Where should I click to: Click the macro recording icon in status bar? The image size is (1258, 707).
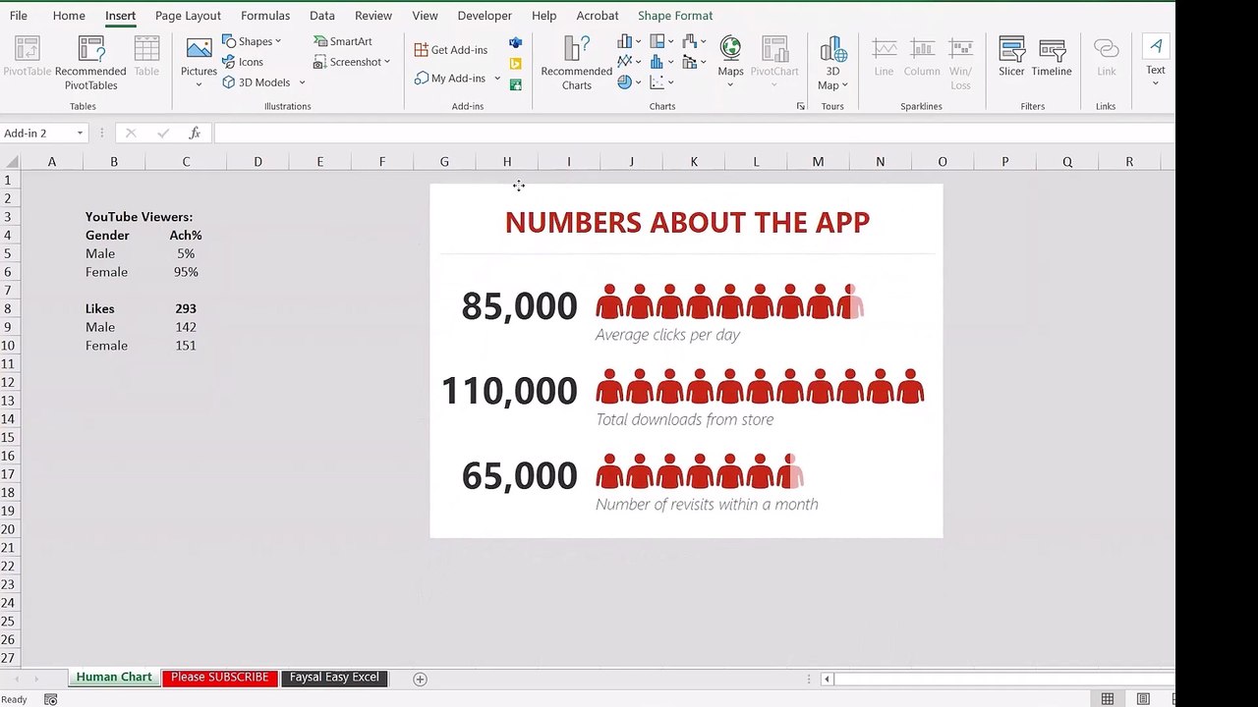[50, 699]
